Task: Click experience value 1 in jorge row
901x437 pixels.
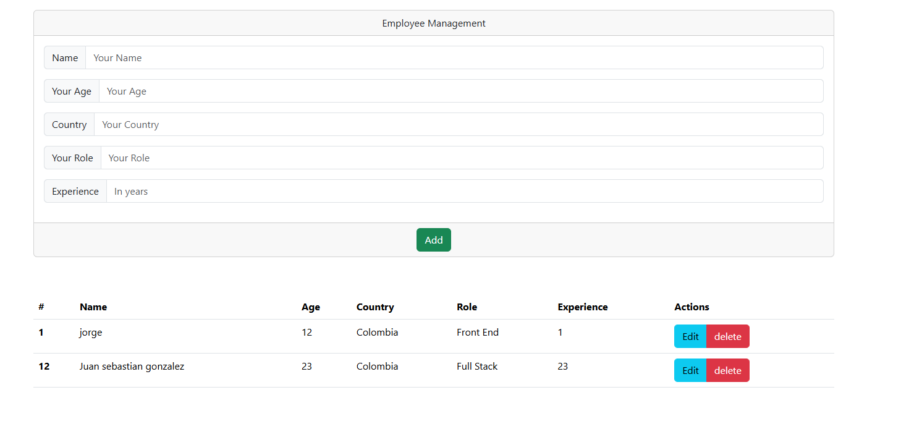Action: [x=560, y=332]
